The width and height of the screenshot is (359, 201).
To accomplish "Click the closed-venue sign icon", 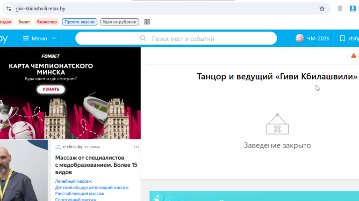I will [x=277, y=124].
